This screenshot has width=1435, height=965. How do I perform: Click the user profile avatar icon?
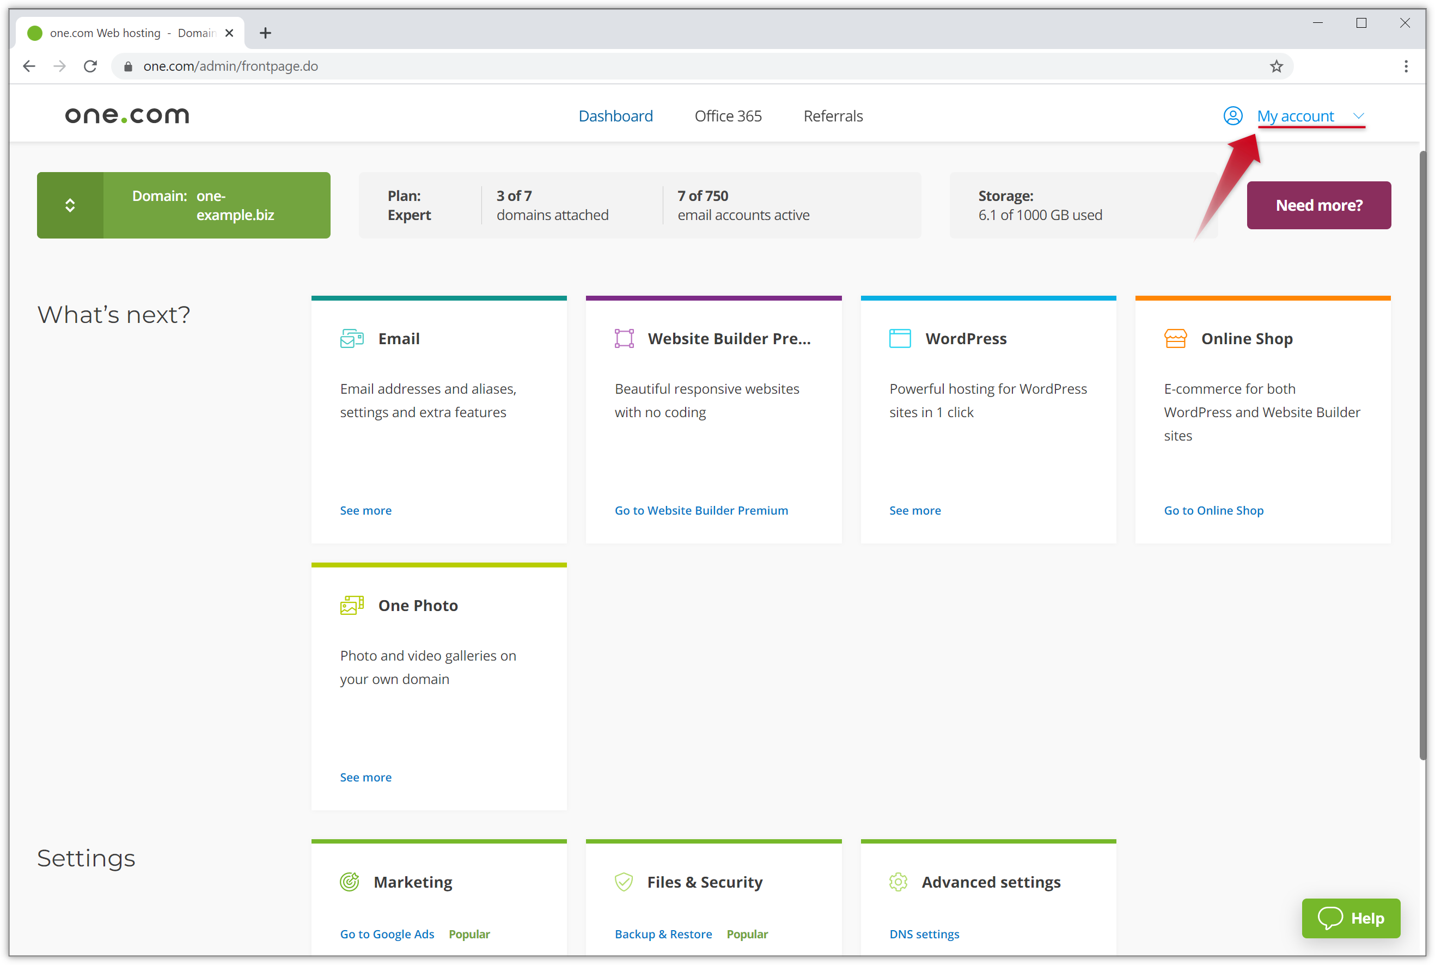pos(1232,115)
